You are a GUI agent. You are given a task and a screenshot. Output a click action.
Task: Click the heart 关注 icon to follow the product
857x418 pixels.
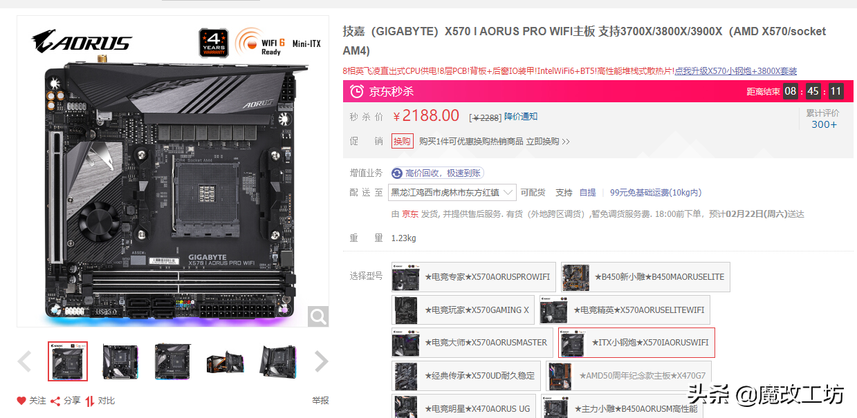22,401
